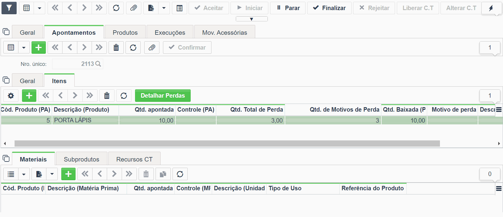This screenshot has width=503, height=217.
Task: Open the Produtos tab
Action: pos(125,32)
